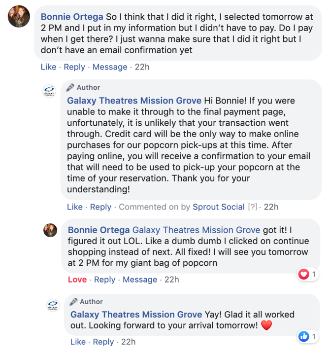Open Bonnie Ortega's profile picture on top comment
This screenshot has width=329, height=356.
click(19, 16)
